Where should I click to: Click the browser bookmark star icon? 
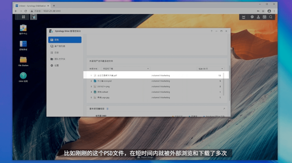pyautogui.click(x=263, y=11)
